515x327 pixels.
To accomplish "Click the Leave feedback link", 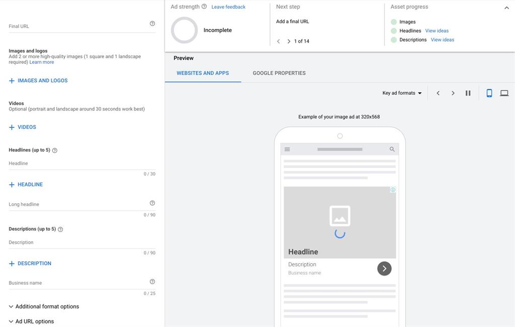I will 228,7.
